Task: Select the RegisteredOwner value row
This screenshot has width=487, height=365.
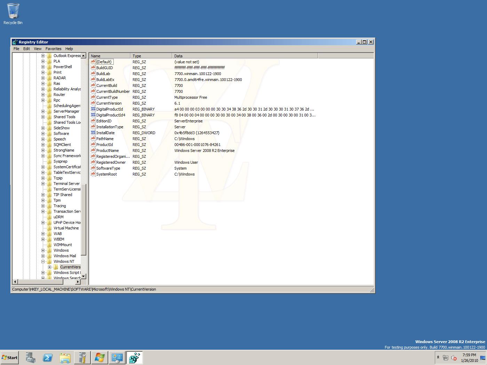Action: pyautogui.click(x=111, y=162)
